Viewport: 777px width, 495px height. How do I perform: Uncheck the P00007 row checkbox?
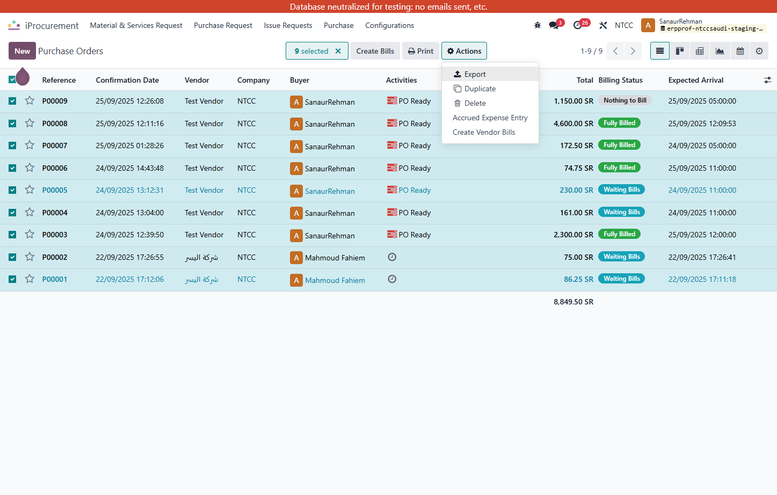click(12, 145)
